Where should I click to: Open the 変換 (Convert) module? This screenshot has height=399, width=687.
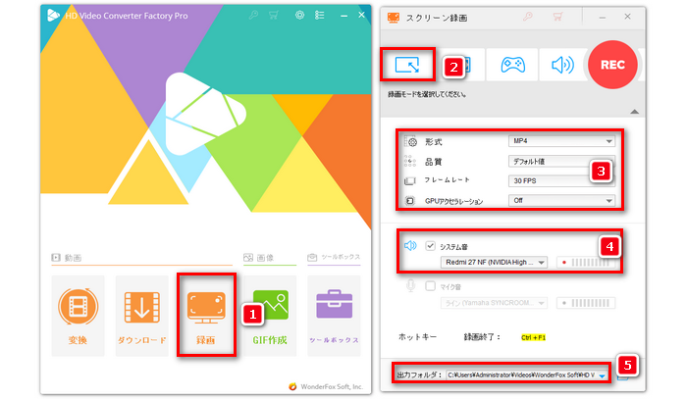click(x=78, y=316)
